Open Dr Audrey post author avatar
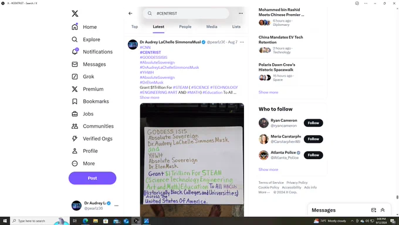 [x=133, y=44]
